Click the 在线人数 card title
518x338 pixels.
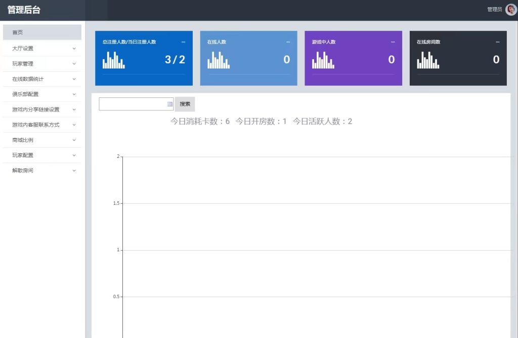[x=217, y=42]
